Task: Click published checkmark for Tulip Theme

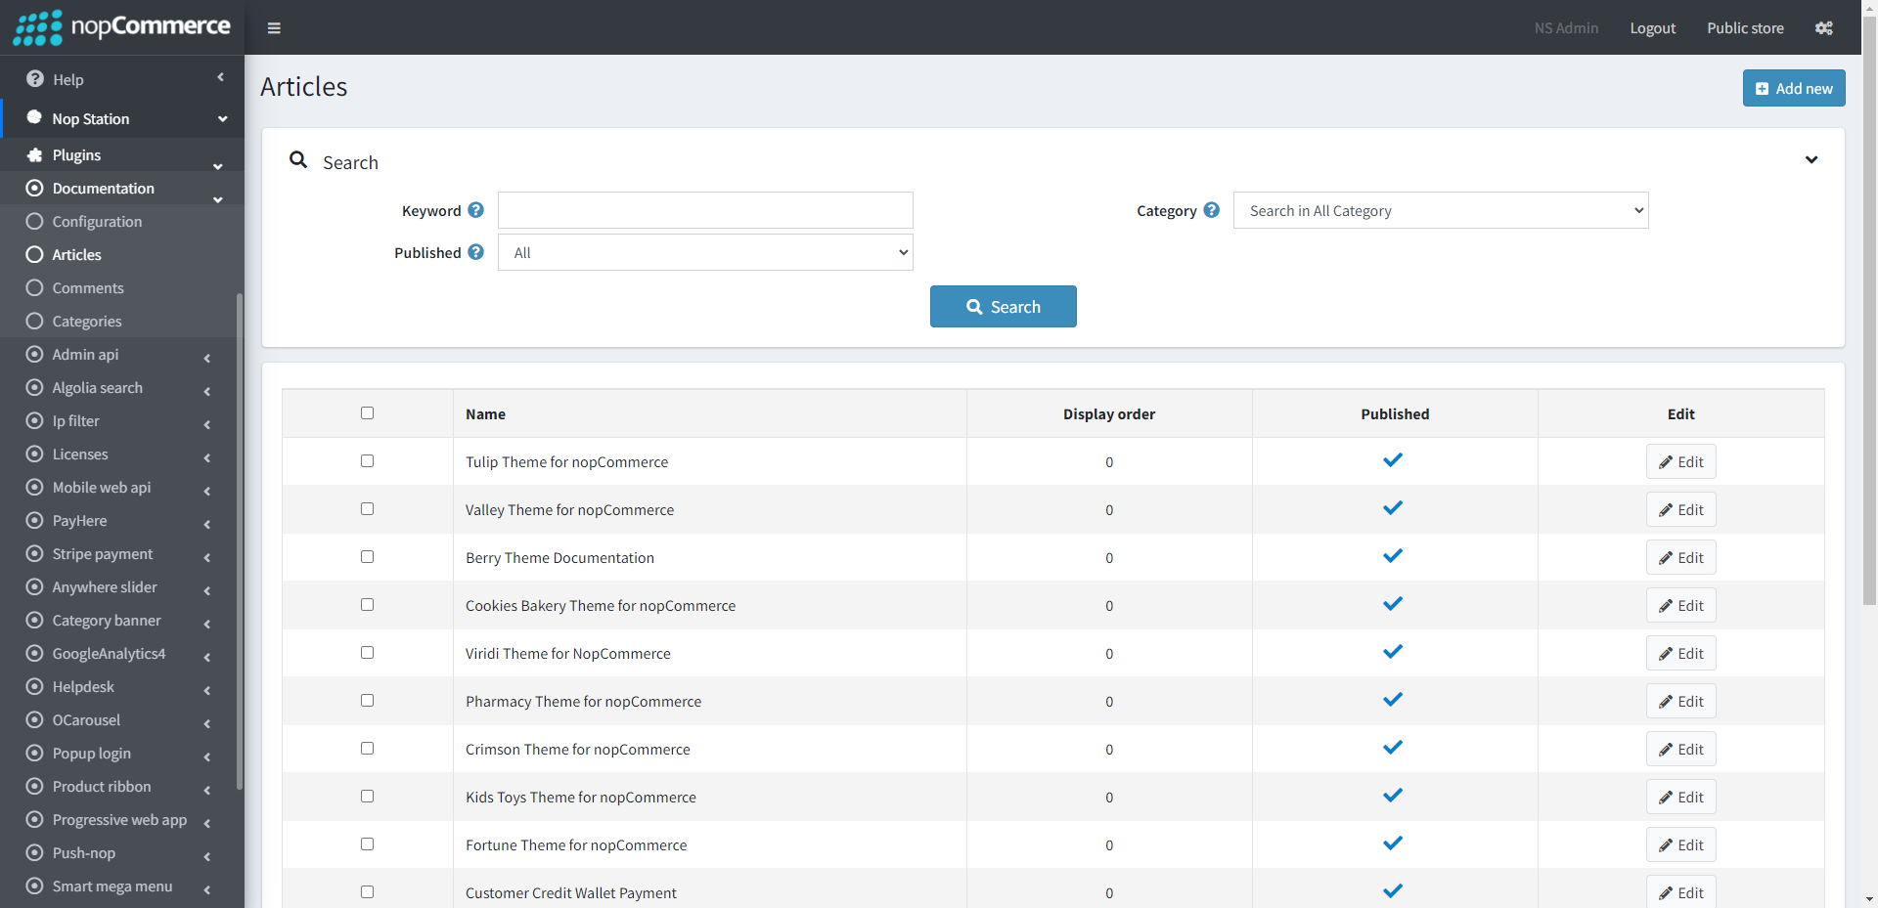Action: [1393, 460]
